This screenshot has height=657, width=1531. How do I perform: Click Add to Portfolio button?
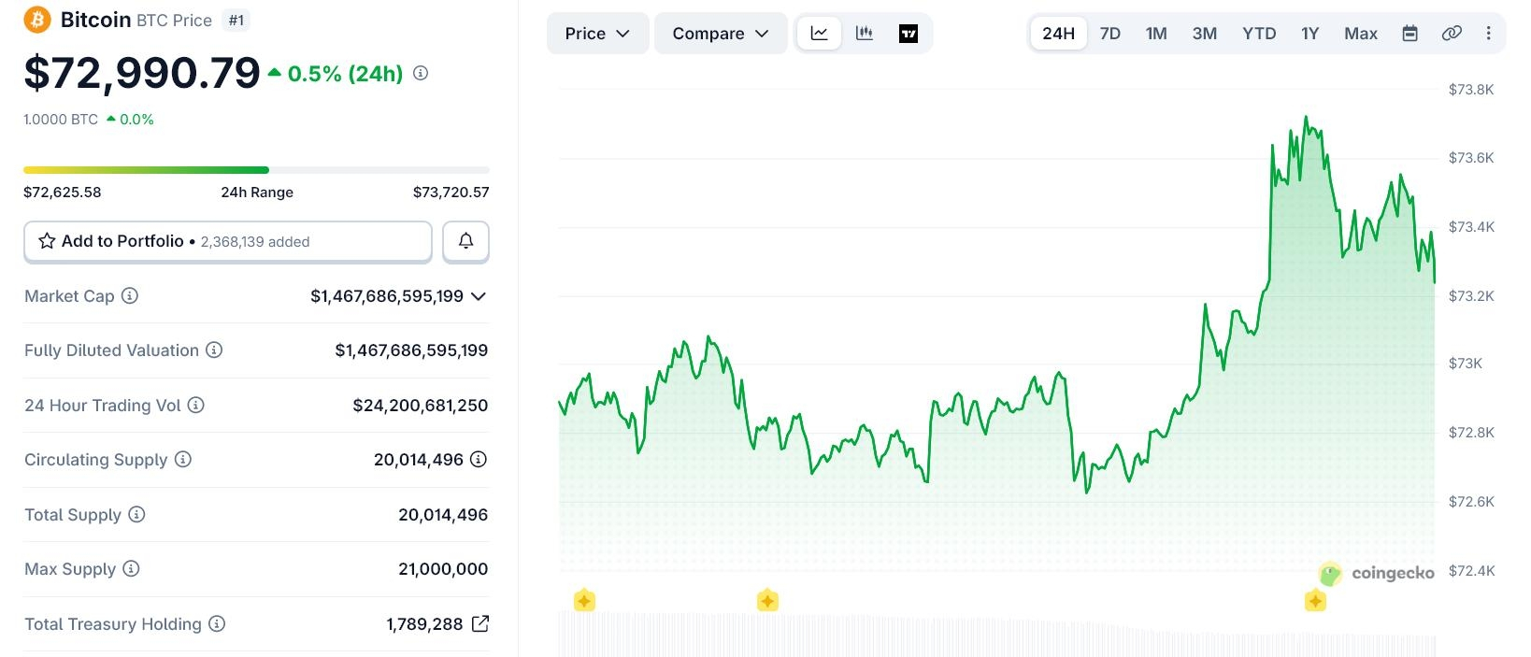point(228,241)
